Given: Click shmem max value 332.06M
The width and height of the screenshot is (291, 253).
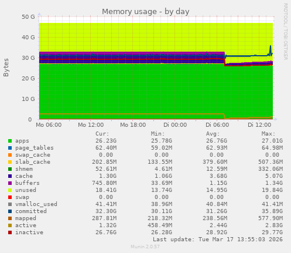Looking at the screenshot, I should tap(271, 169).
